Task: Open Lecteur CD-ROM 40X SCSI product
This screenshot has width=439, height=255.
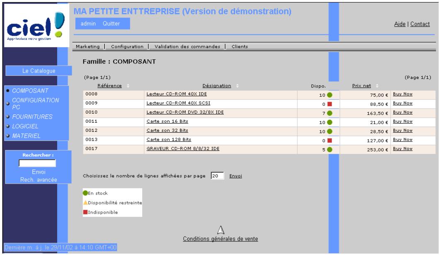Action: point(178,103)
